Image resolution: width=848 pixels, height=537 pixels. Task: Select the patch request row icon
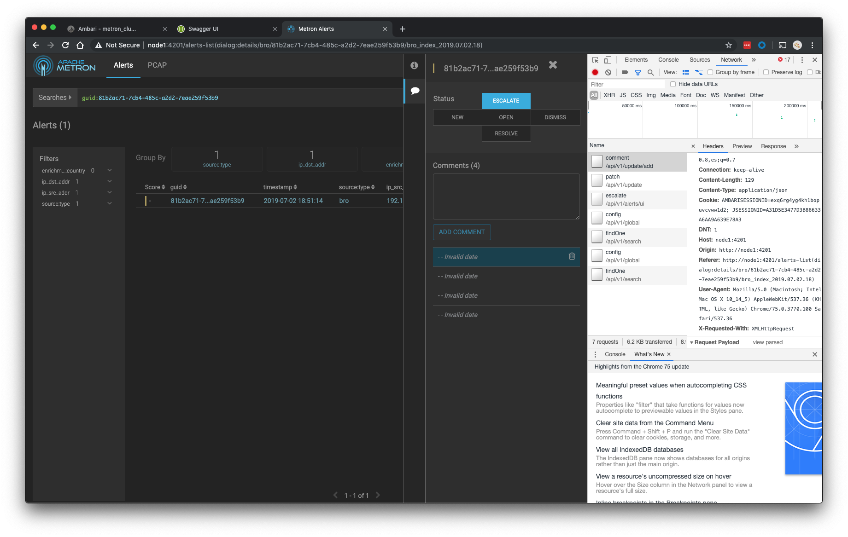point(597,180)
